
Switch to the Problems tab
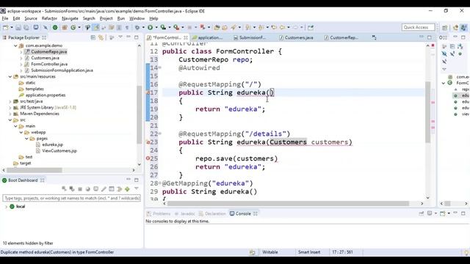point(159,213)
